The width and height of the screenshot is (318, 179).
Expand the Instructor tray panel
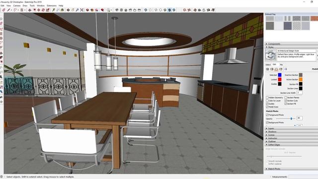pyautogui.click(x=291, y=138)
